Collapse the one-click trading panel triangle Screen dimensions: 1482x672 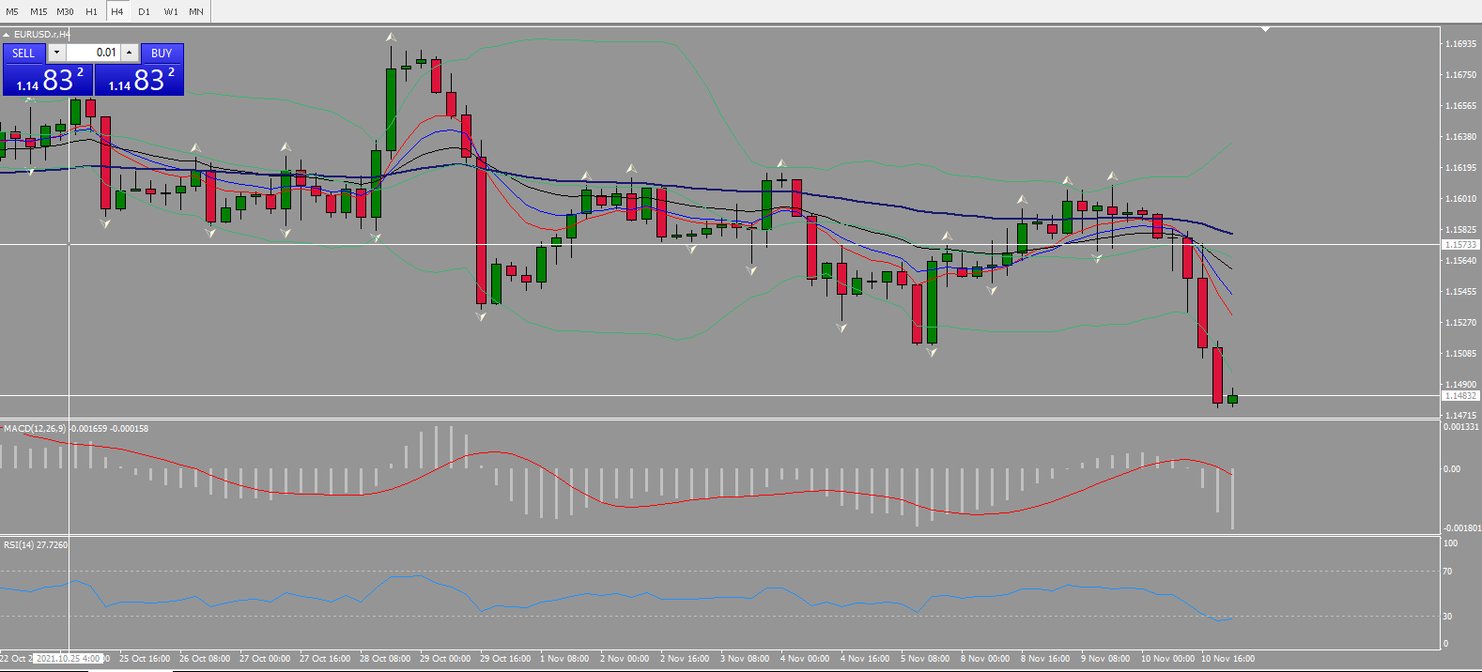pos(6,35)
